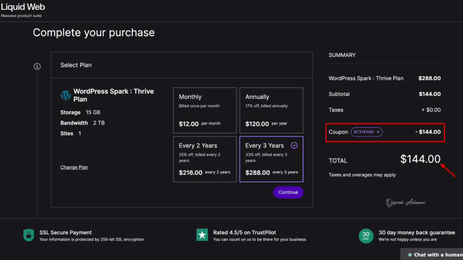This screenshot has width=463, height=260.
Task: Remove the BF3YEARA coupon with the x icon
Action: click(378, 132)
